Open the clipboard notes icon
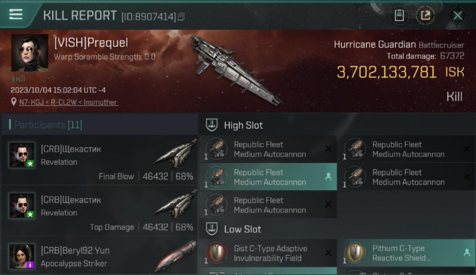Viewport: 476px width, 275px height. 399,15
